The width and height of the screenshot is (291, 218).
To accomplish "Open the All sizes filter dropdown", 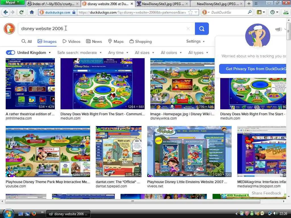I will (x=144, y=53).
